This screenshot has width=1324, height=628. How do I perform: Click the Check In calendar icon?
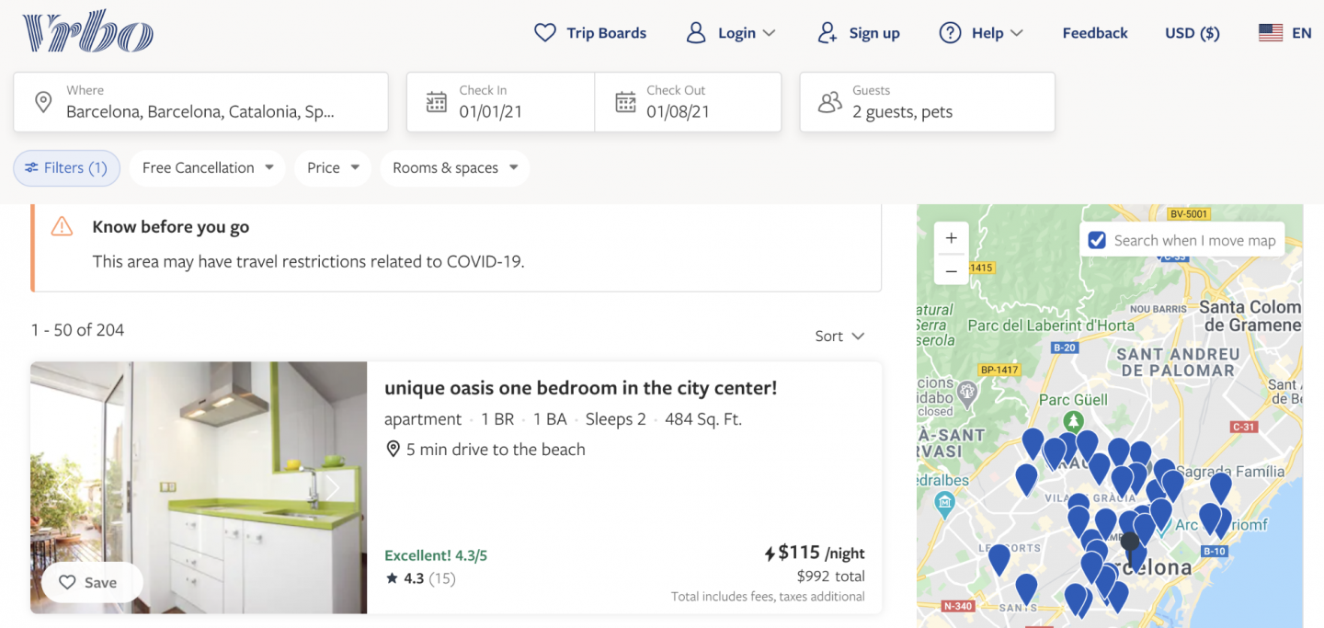[x=437, y=102]
